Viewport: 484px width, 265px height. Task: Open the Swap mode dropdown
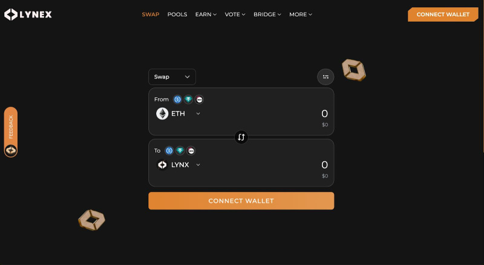[172, 77]
